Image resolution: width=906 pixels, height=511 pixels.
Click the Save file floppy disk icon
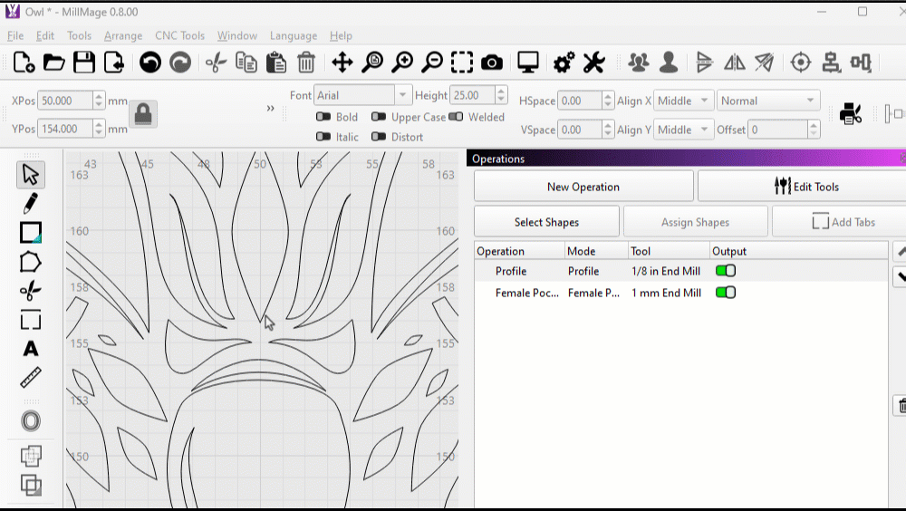(84, 63)
